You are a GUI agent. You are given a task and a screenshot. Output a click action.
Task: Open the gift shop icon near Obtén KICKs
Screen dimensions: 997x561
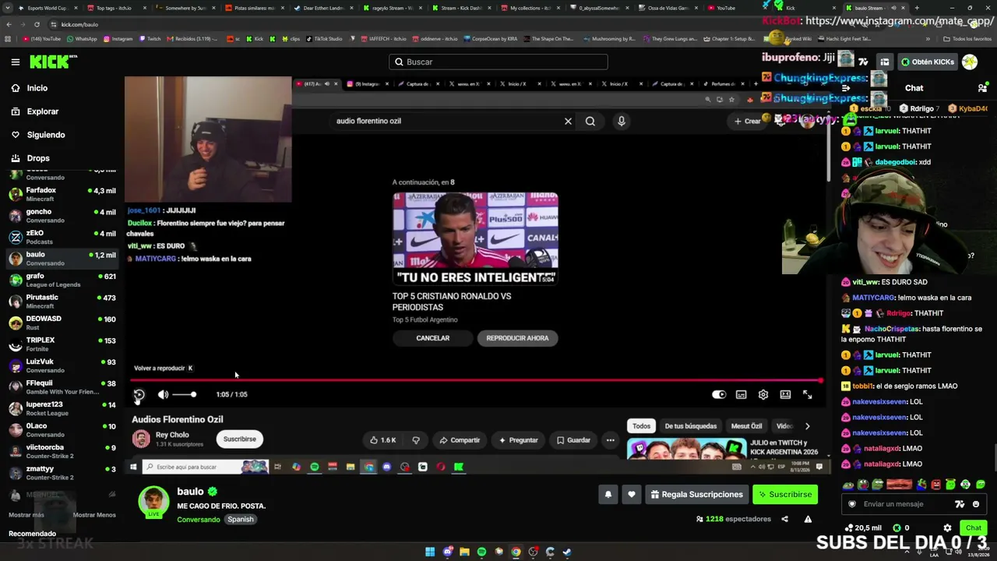pyautogui.click(x=885, y=62)
